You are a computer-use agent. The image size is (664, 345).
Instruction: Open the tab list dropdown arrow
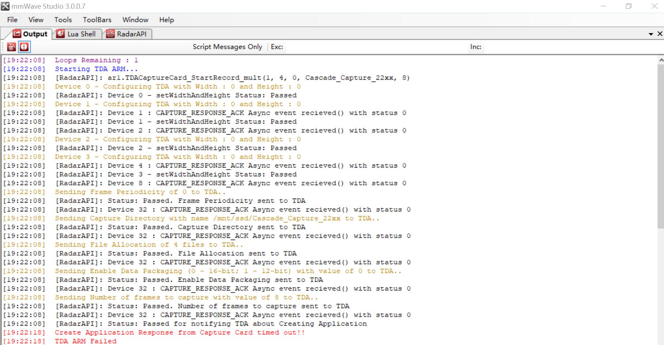point(651,34)
